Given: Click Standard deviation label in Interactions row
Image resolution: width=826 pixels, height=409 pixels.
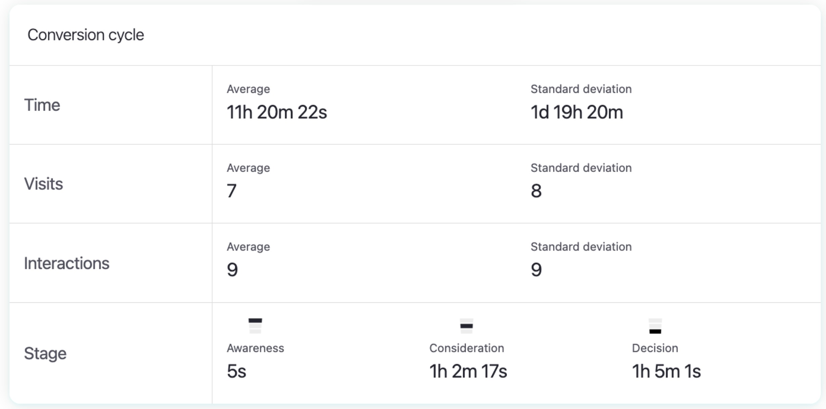Looking at the screenshot, I should point(581,247).
